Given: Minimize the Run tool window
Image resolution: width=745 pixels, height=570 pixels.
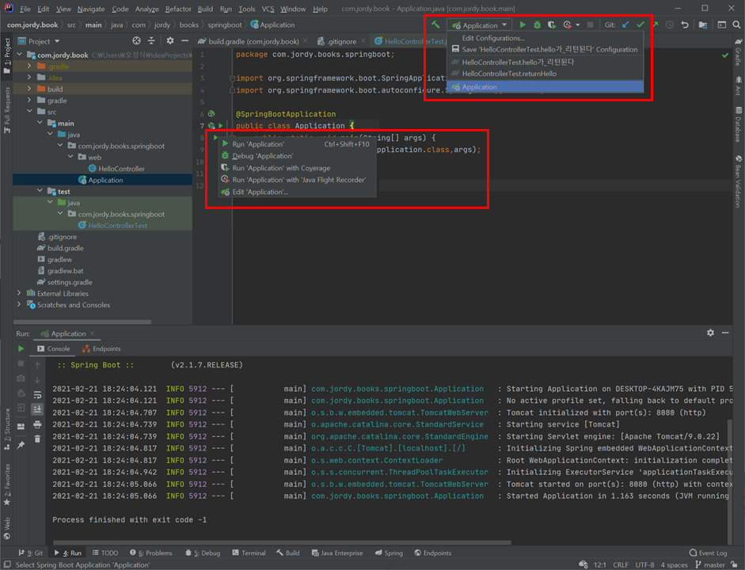Looking at the screenshot, I should coord(725,333).
